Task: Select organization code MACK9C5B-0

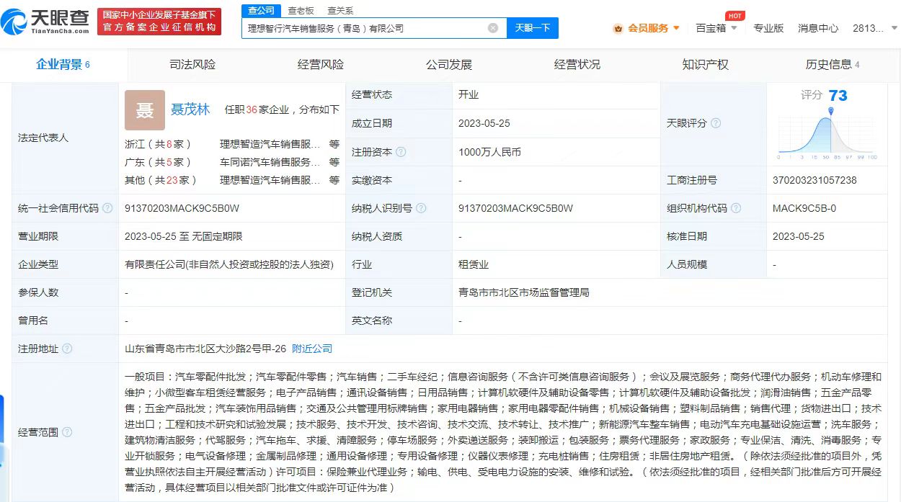Action: tap(804, 208)
